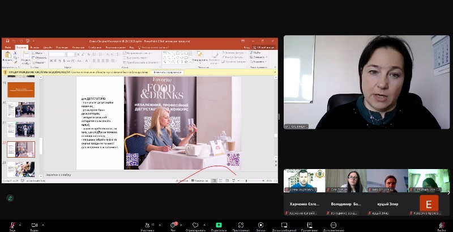Viewport: 453px width, 232px height.
Task: Expand the shapes gallery More arrow
Action: 190,62
